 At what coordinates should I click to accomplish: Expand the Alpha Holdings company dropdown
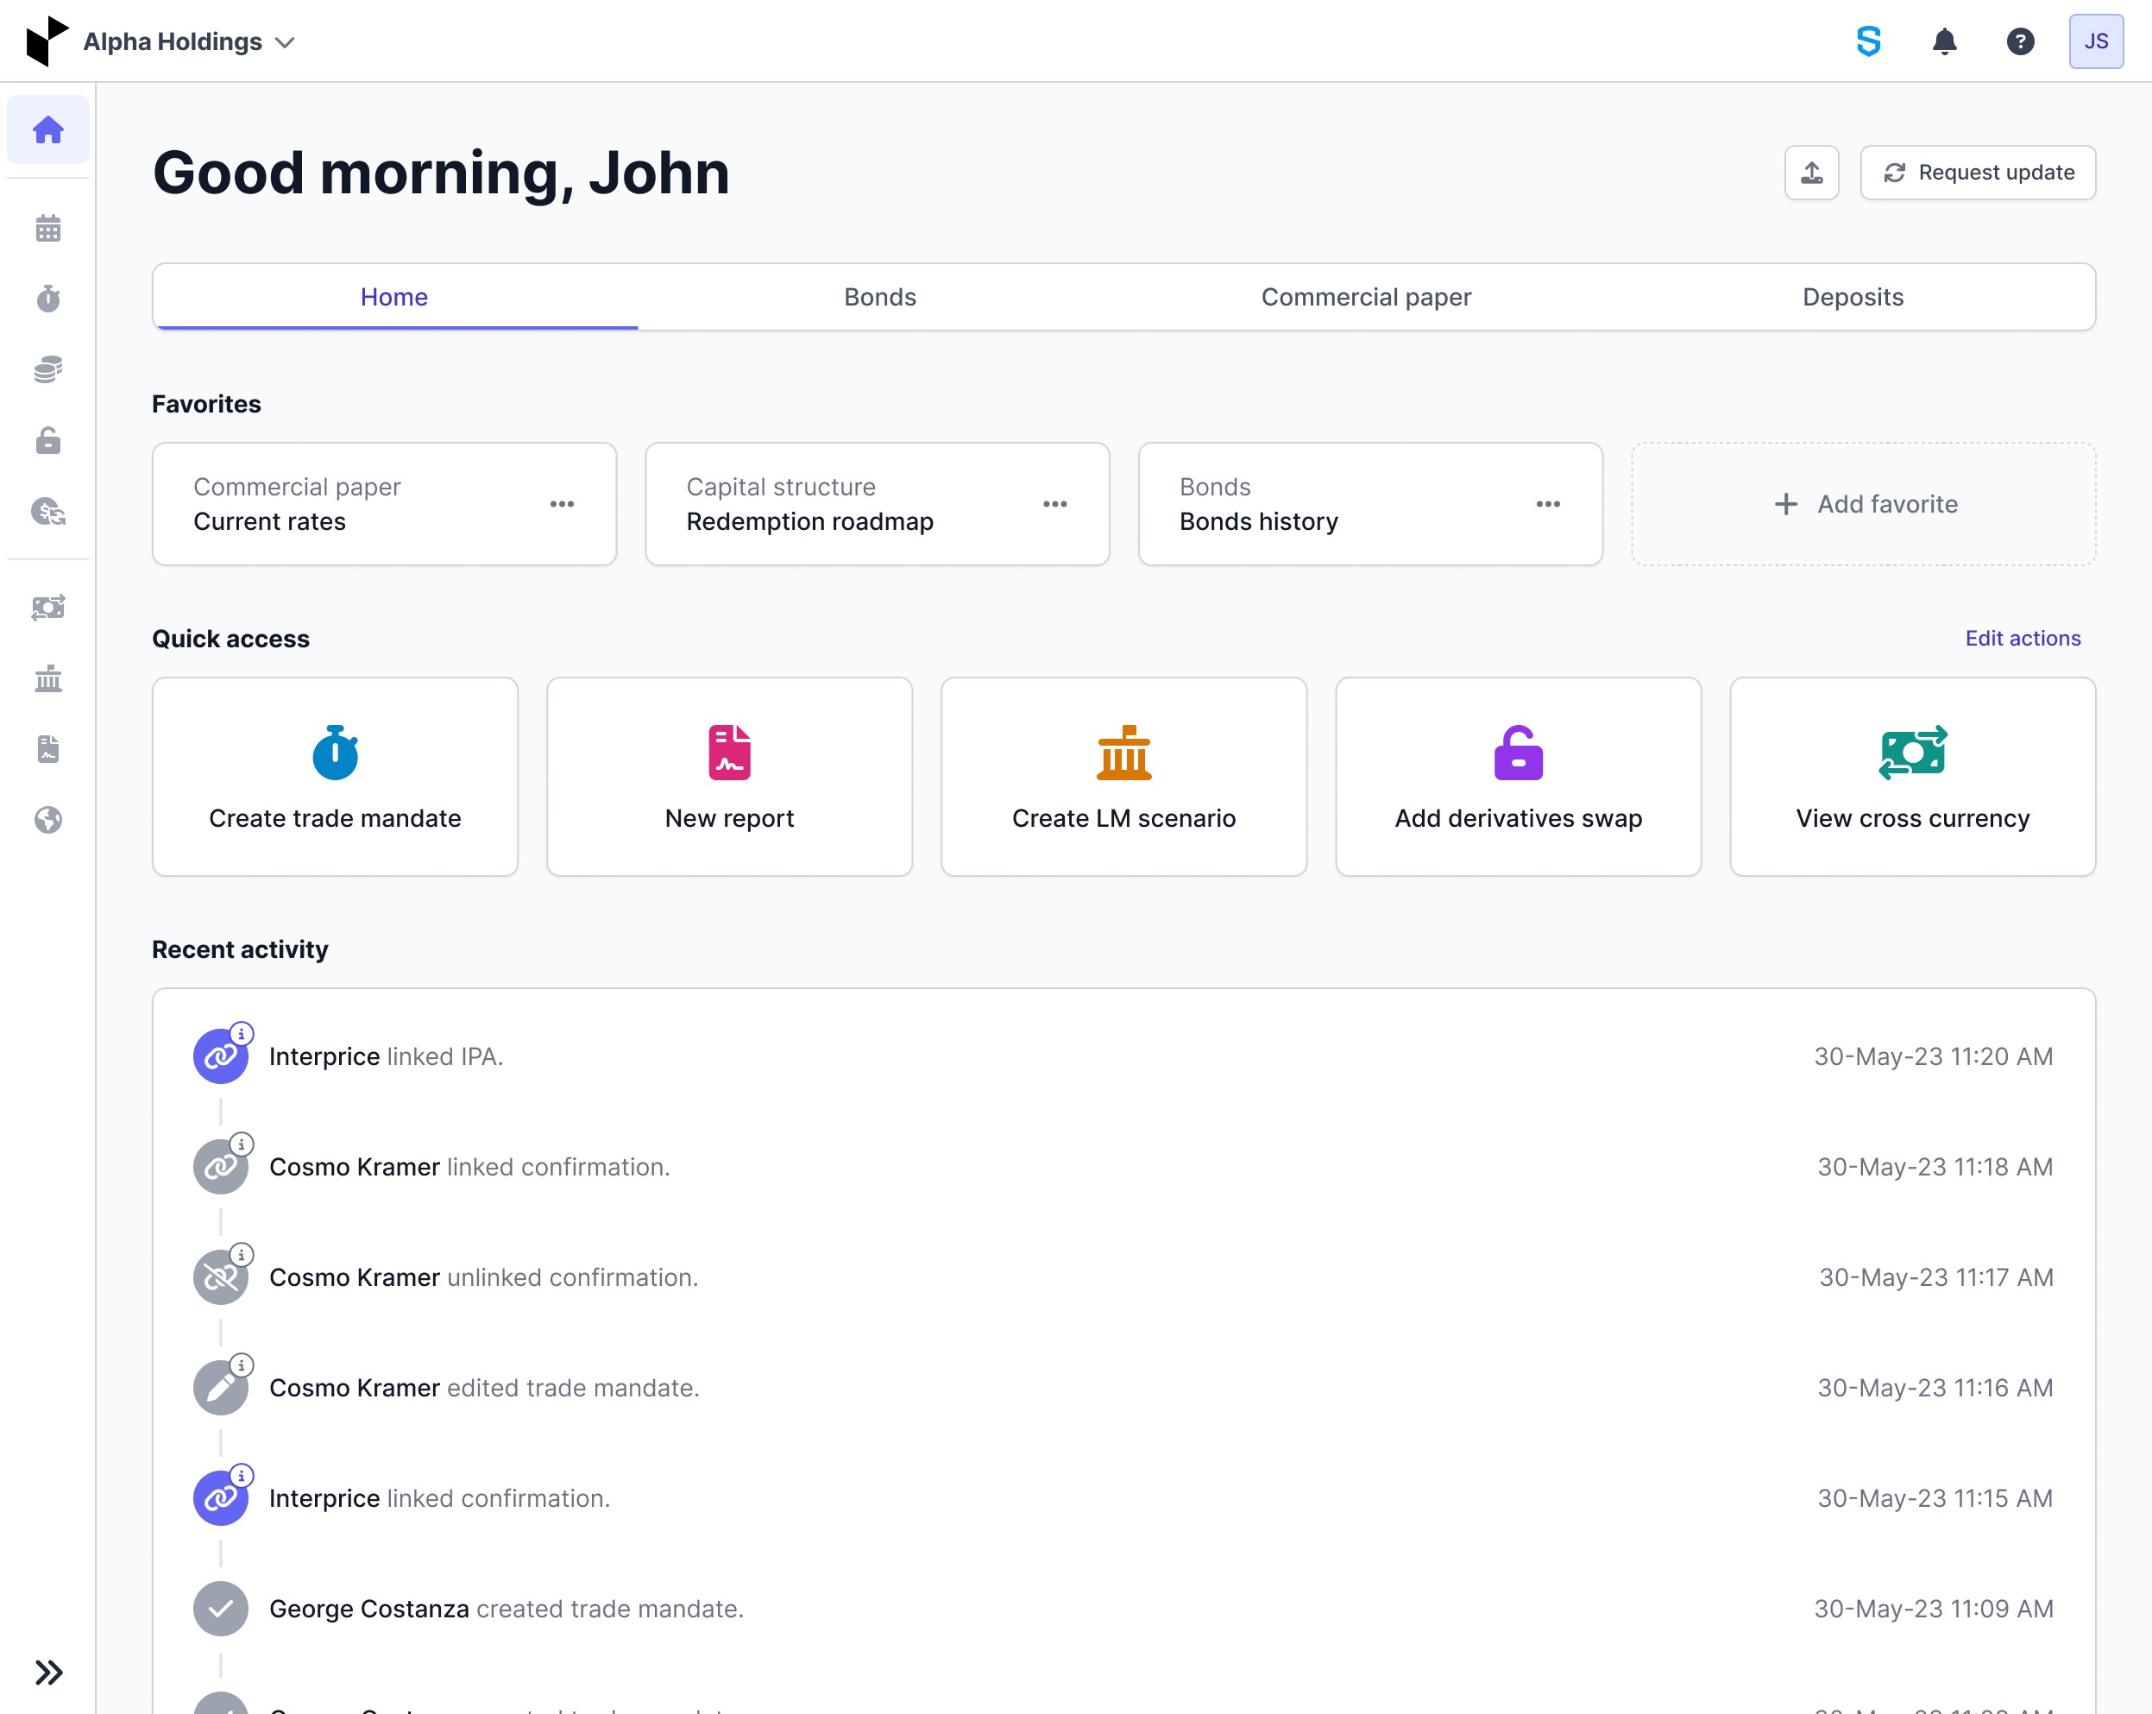point(189,42)
